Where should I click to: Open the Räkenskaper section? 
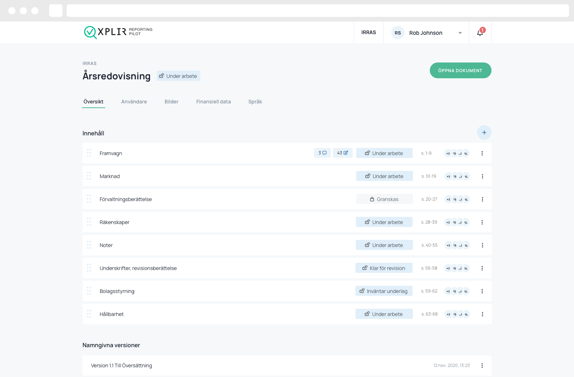tap(114, 222)
